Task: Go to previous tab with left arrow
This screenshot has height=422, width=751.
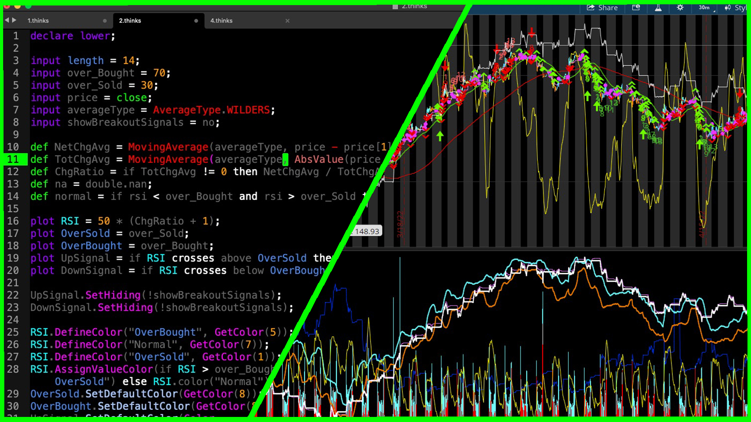Action: [x=7, y=20]
